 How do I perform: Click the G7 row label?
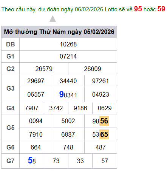click(11, 161)
